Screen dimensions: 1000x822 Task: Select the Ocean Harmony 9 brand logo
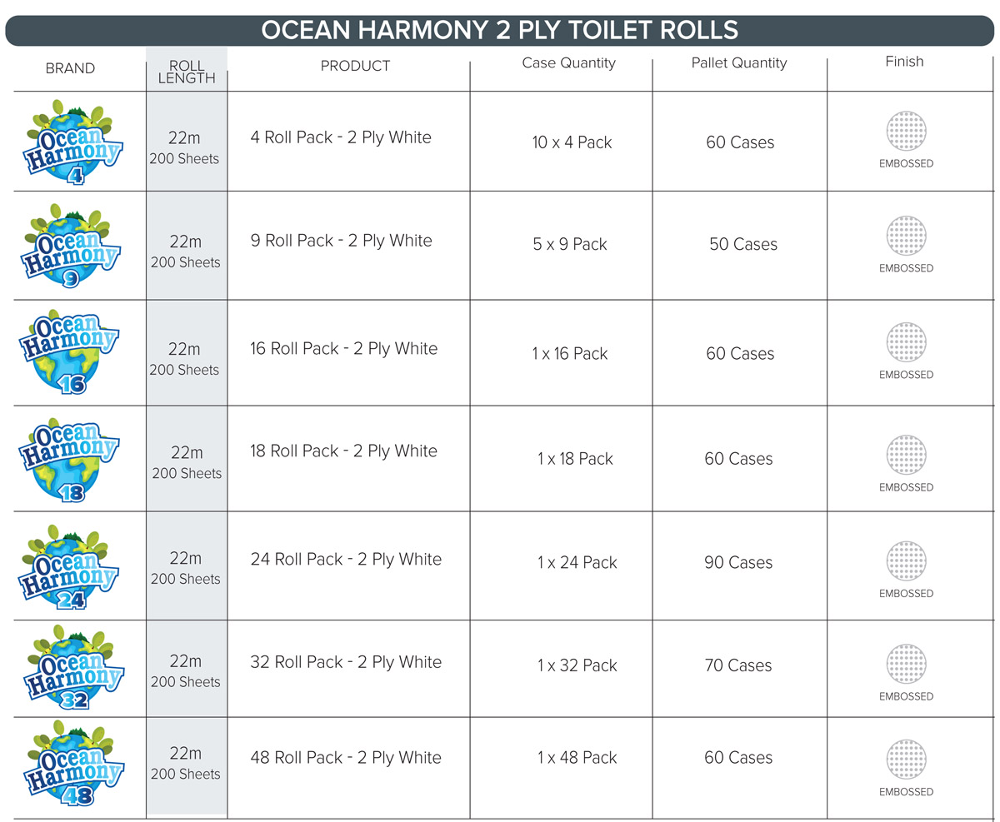tap(72, 246)
